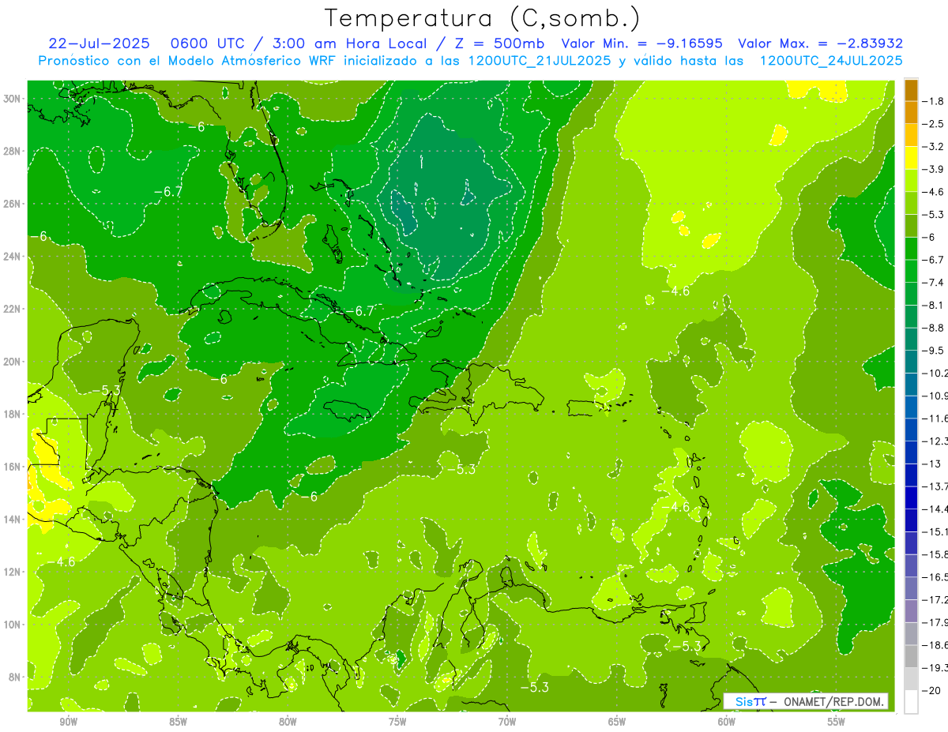Click the 85W longitude axis label
The image size is (948, 732).
coord(178,723)
